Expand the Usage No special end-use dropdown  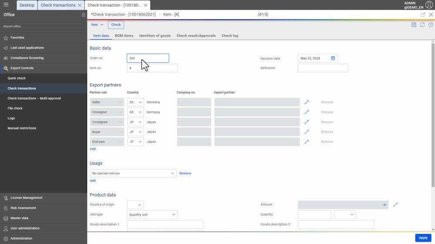point(133,173)
